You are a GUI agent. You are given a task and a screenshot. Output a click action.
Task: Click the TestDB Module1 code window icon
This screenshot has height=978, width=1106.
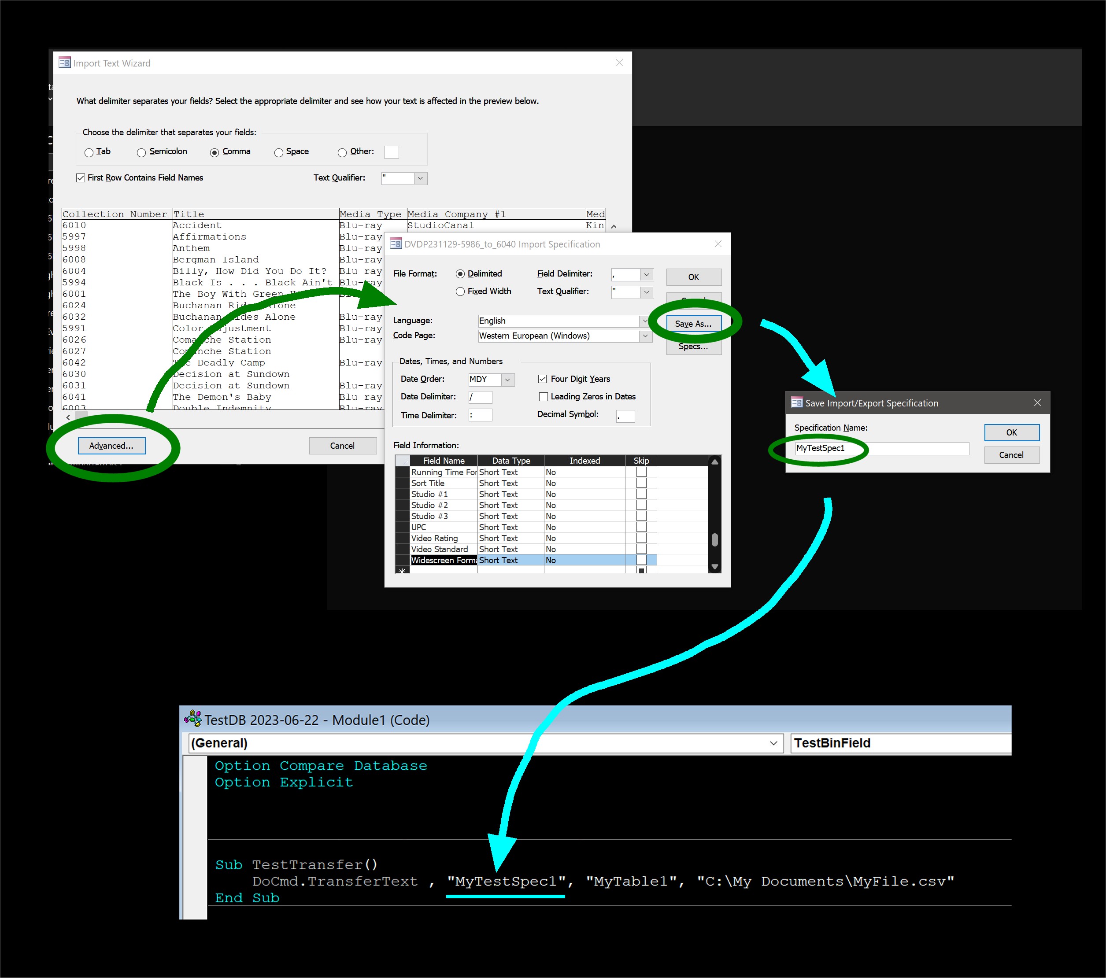coord(192,719)
